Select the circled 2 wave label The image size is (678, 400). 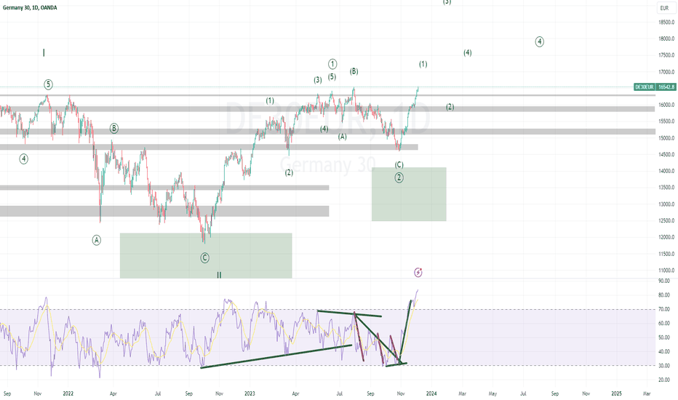399,177
